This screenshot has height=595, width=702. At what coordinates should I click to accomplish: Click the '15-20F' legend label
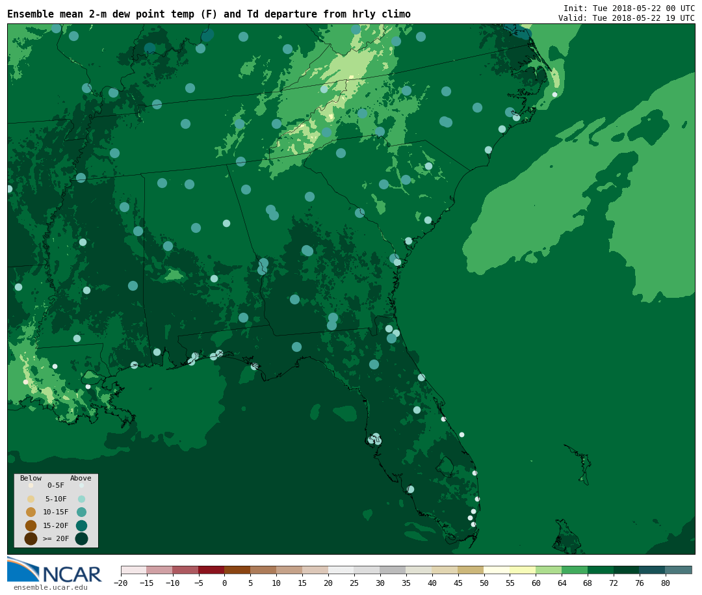(56, 525)
